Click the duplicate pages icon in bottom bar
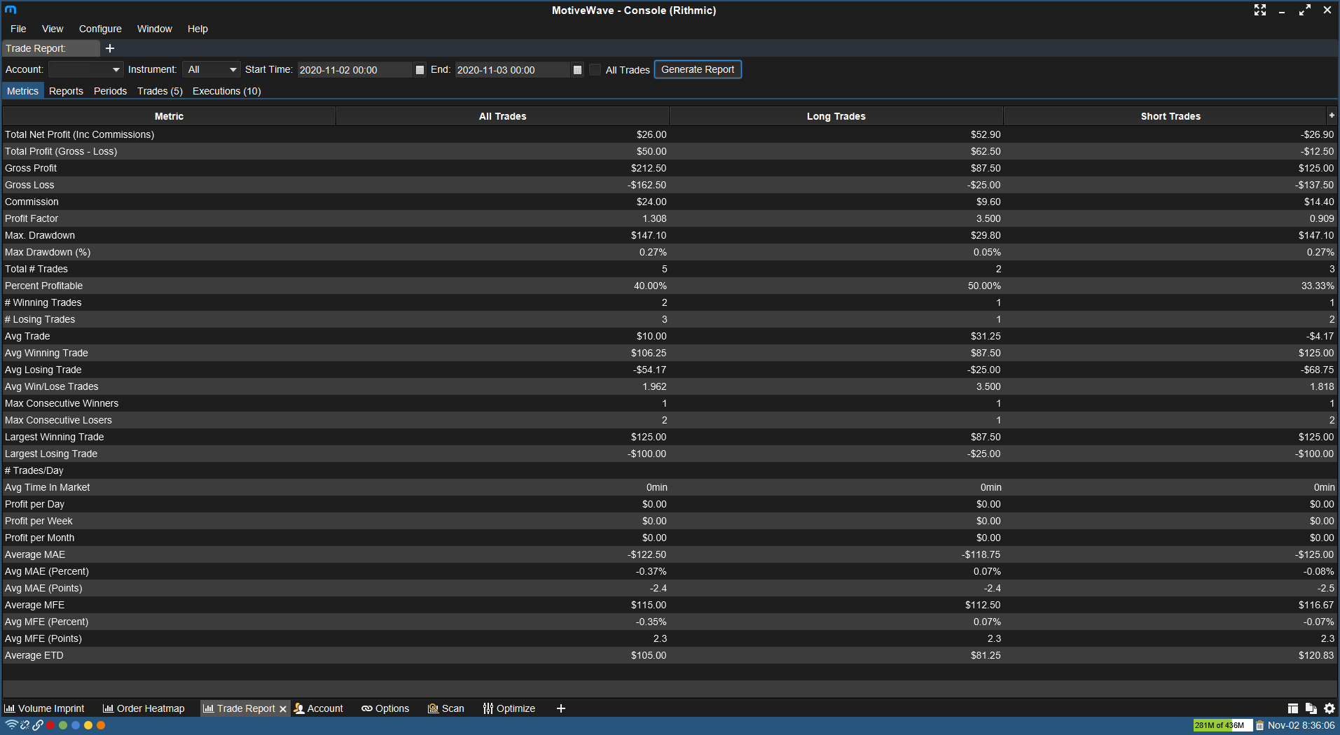Image resolution: width=1340 pixels, height=735 pixels. (1311, 708)
